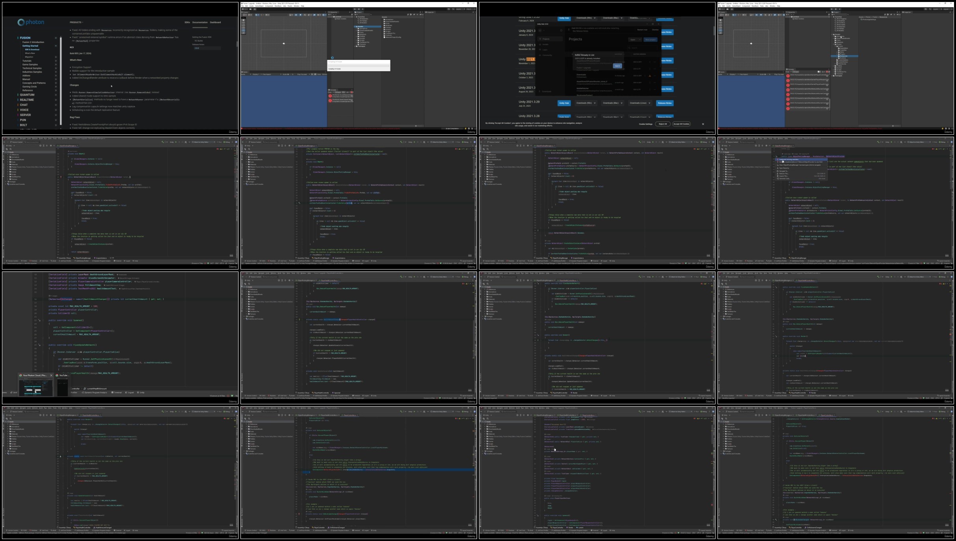This screenshot has width=956, height=541.
Task: Switch to the Logcat tab in the zoomed Rider frame
Action: coord(129,392)
